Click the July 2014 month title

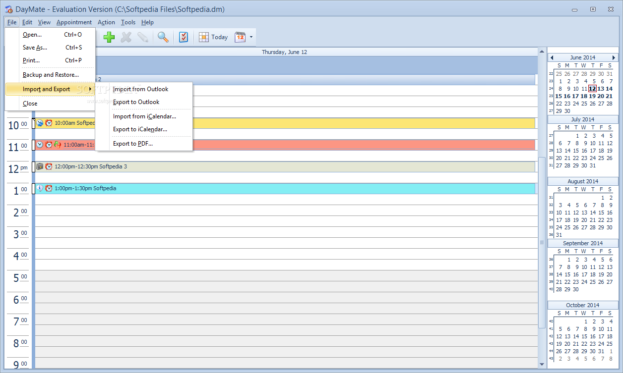click(x=583, y=119)
